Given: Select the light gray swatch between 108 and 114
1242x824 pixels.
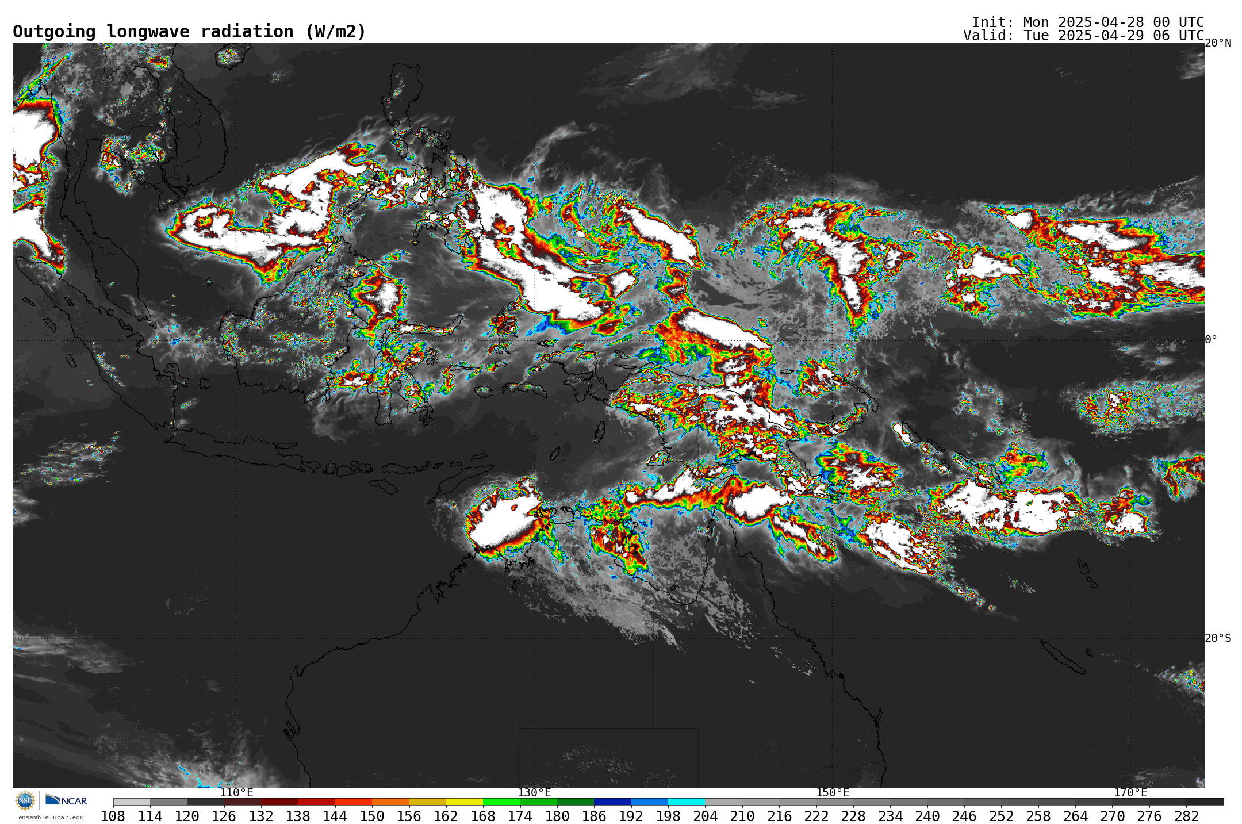Looking at the screenshot, I should (132, 802).
